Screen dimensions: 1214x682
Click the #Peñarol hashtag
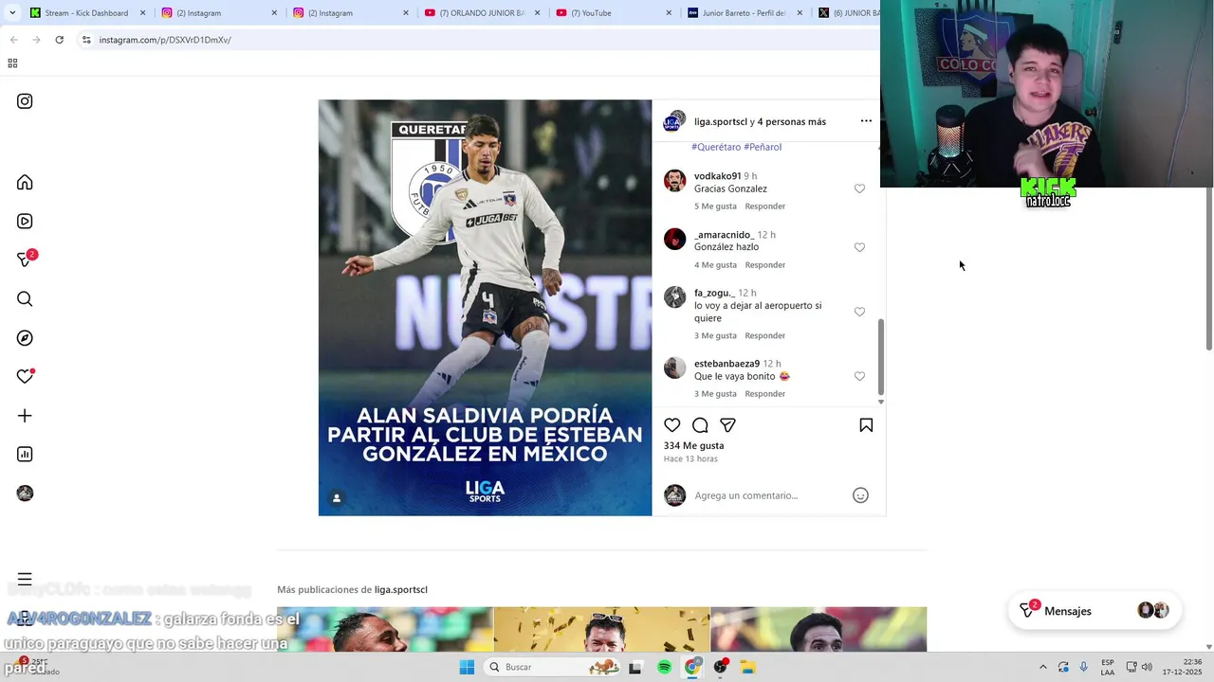coord(763,147)
